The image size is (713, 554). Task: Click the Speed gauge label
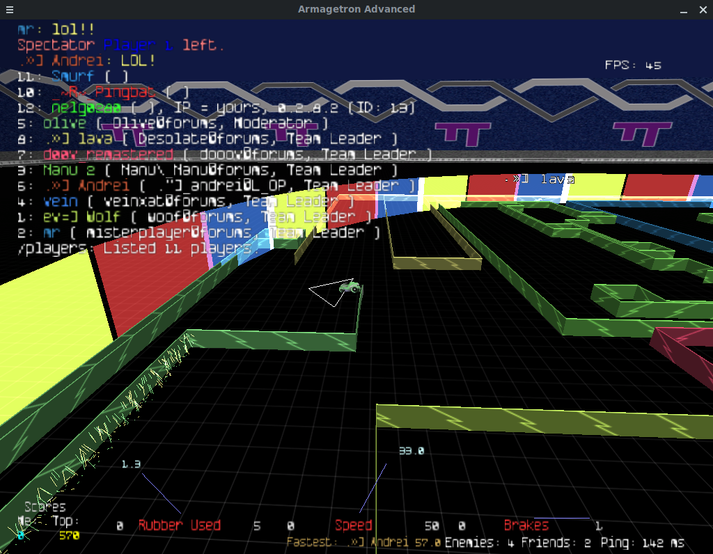tap(353, 525)
